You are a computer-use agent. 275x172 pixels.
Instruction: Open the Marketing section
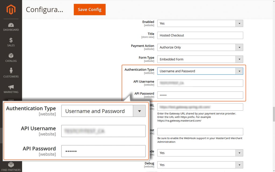11,89
